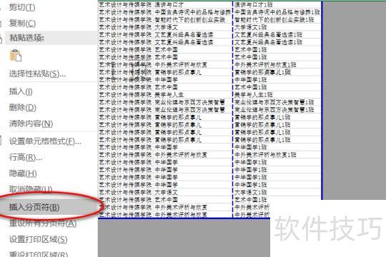Select the 智能时代下的创新创业实践 course cell
The width and height of the screenshot is (386, 257).
point(193,20)
